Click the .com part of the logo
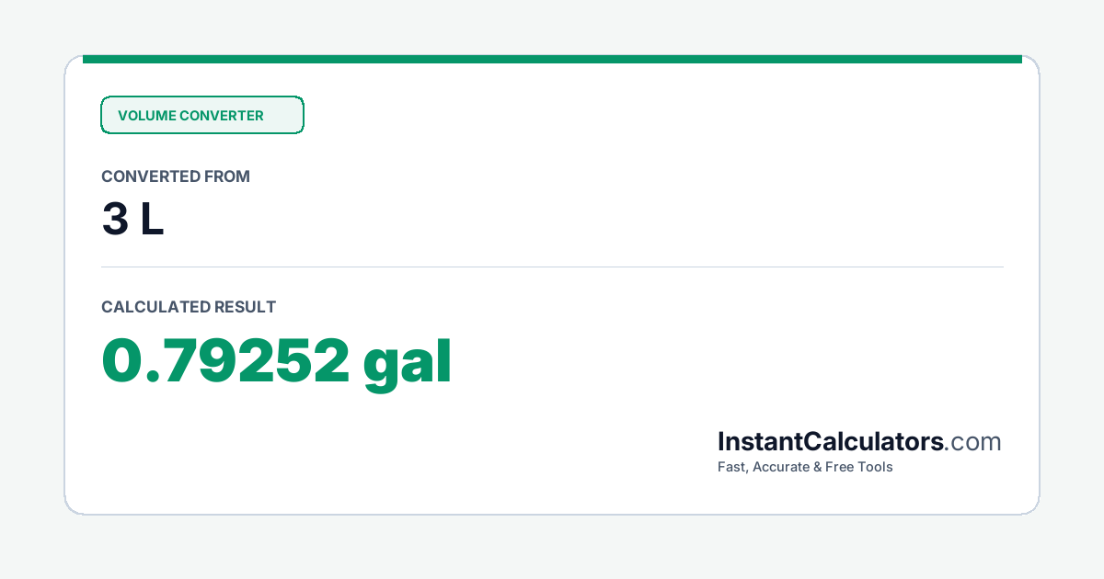Image resolution: width=1104 pixels, height=579 pixels. pyautogui.click(x=973, y=442)
